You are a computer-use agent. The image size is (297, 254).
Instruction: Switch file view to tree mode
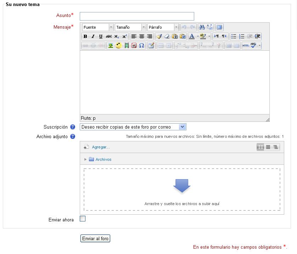point(275,147)
